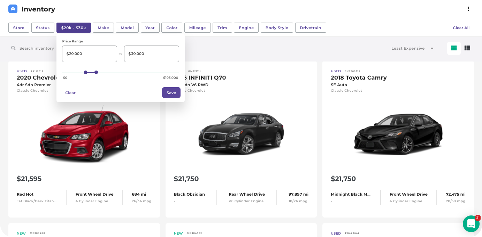
Task: Select the grid view icon
Action: (x=454, y=48)
